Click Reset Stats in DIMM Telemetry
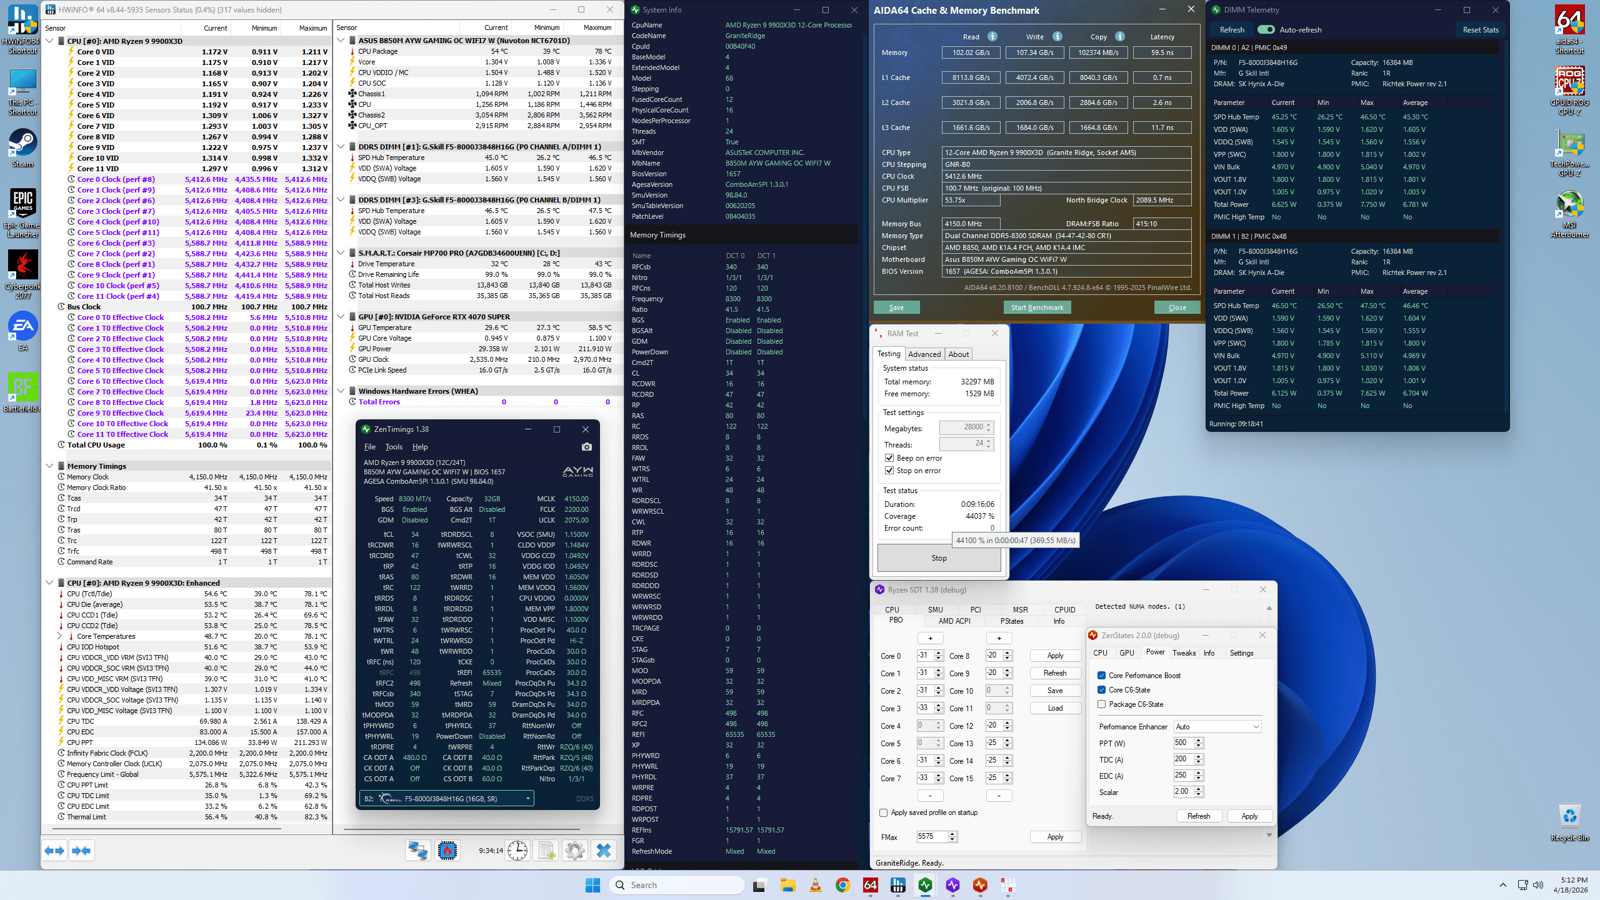The image size is (1600, 900). [x=1481, y=29]
